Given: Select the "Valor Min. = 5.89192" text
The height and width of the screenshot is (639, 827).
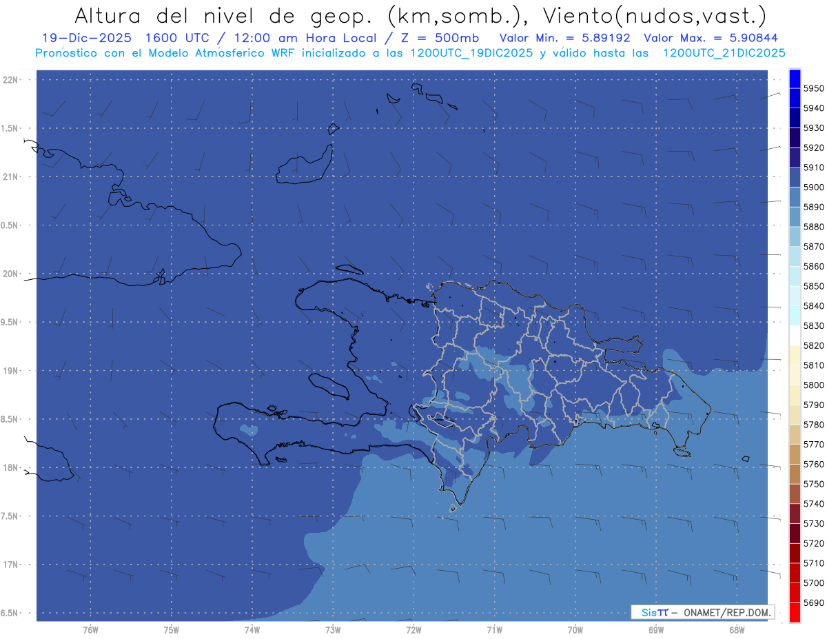Looking at the screenshot, I should pyautogui.click(x=564, y=38).
